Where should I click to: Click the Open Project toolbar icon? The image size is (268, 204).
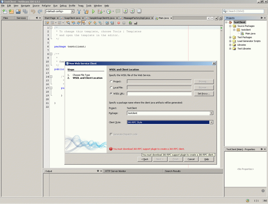[18, 11]
